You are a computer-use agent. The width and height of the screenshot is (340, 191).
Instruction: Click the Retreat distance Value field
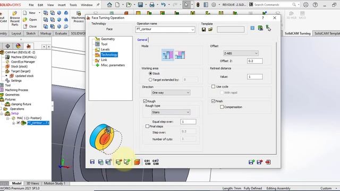coord(255,76)
